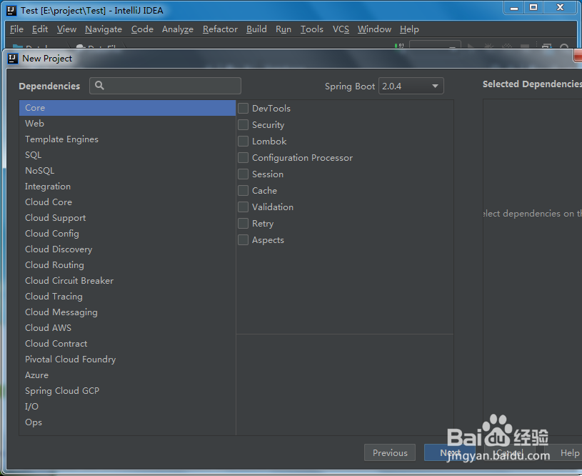Select the Cloud Messaging category

tap(127, 312)
